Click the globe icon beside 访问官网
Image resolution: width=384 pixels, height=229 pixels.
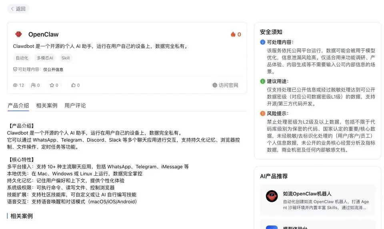click(x=215, y=85)
